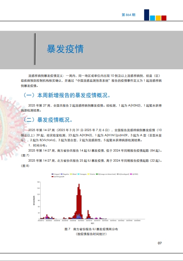183x261 pixels.
Task: Click the cyan square in header logo
Action: tap(152, 18)
